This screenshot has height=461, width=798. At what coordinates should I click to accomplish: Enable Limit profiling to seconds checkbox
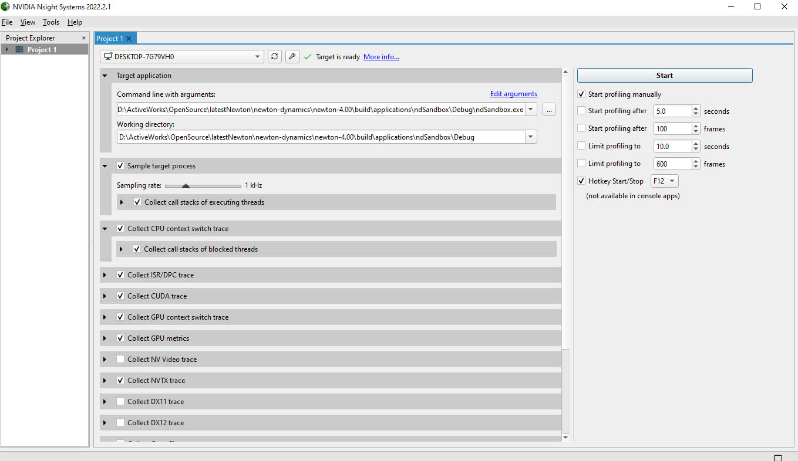[581, 146]
